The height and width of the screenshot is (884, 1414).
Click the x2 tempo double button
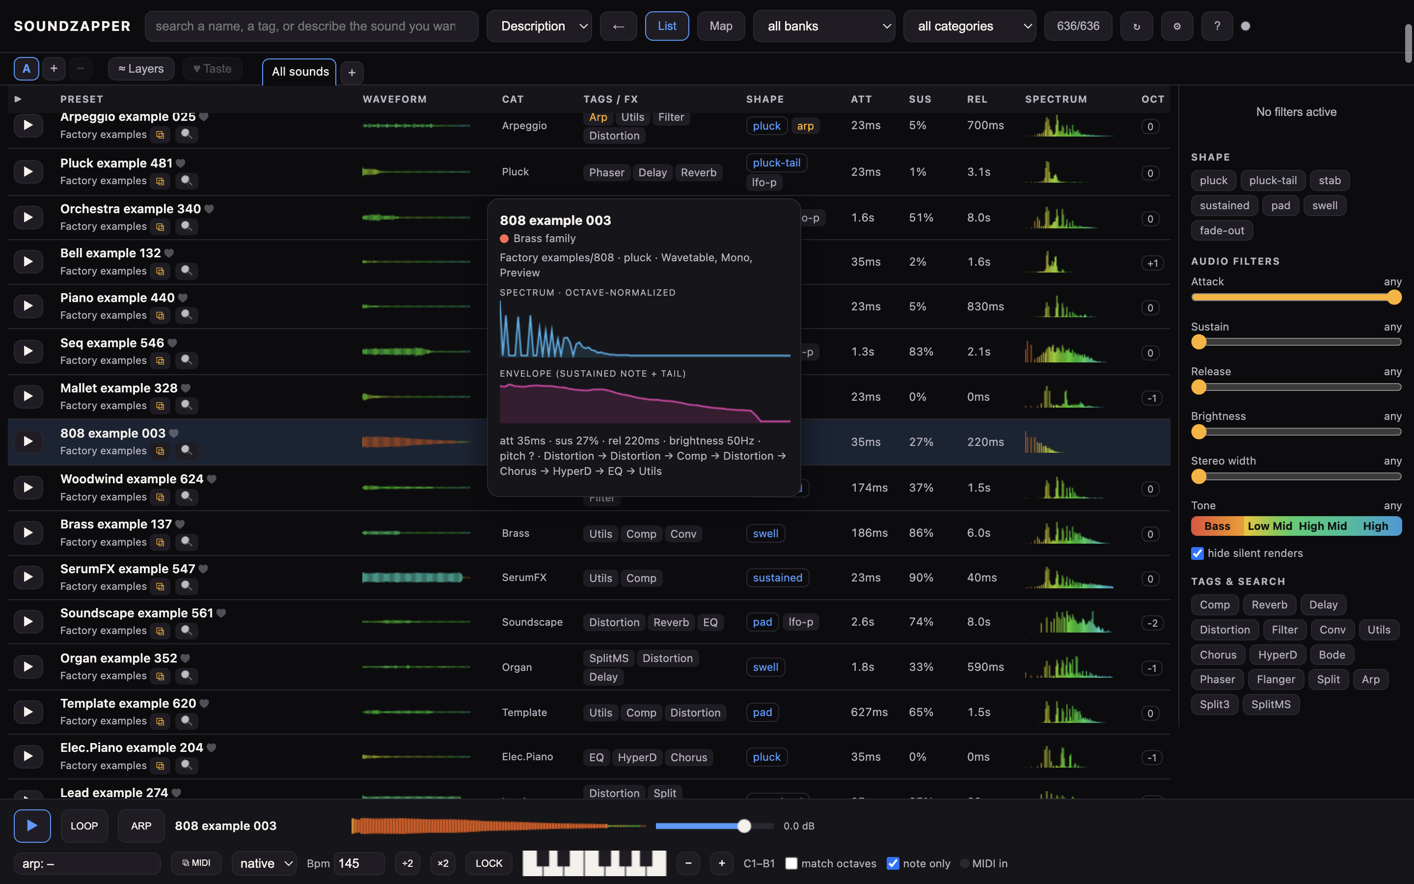point(443,863)
